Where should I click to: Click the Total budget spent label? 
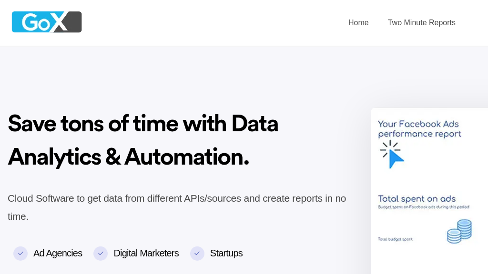395,239
